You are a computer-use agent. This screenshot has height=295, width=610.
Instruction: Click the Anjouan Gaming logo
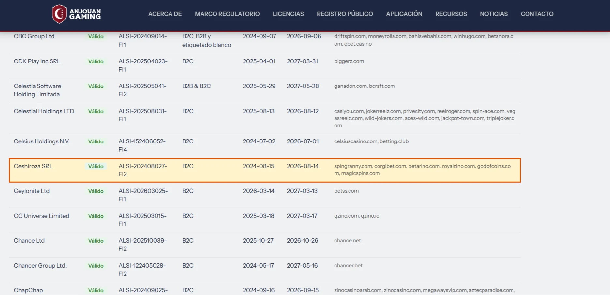point(76,14)
